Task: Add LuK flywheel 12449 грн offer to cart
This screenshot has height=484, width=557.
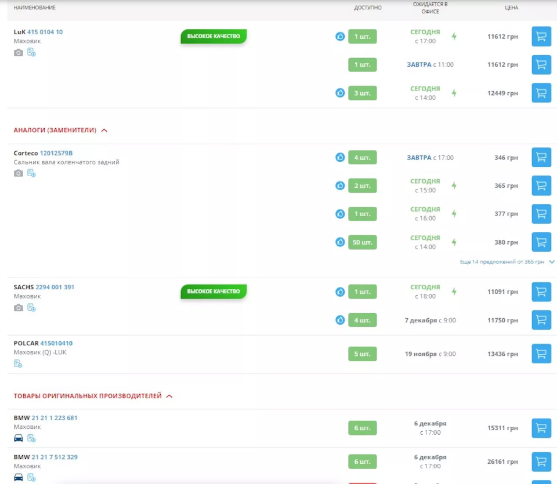Action: pyautogui.click(x=541, y=93)
